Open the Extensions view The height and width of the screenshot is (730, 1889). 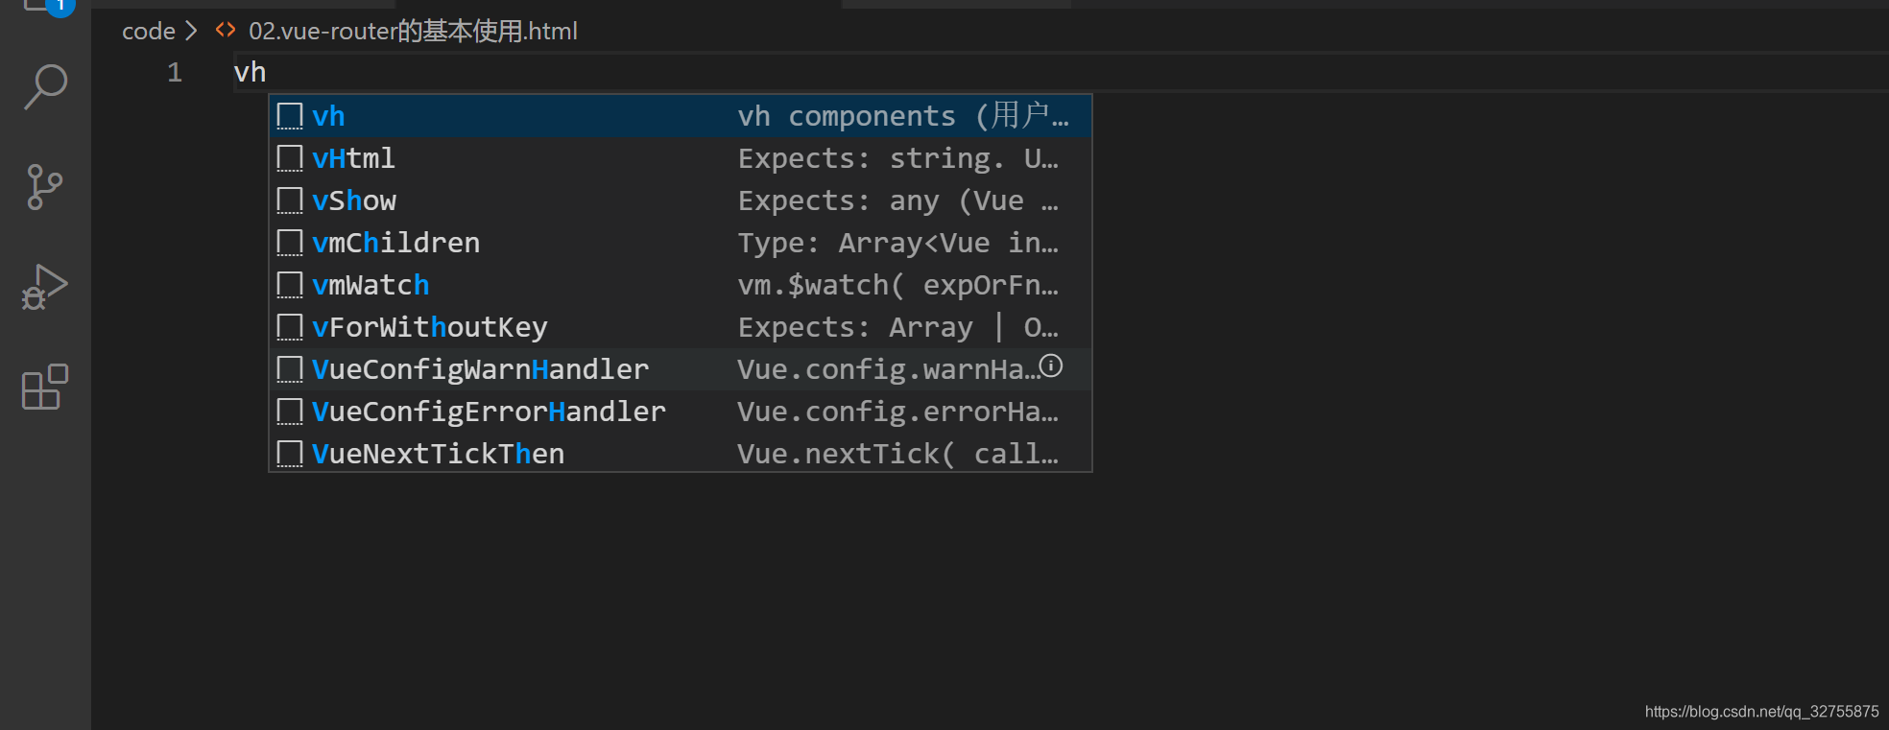(x=45, y=387)
